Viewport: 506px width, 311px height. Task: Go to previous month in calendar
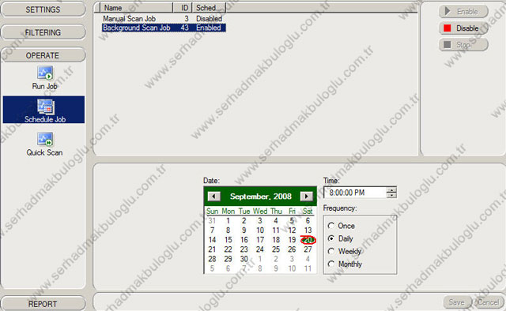click(x=214, y=197)
